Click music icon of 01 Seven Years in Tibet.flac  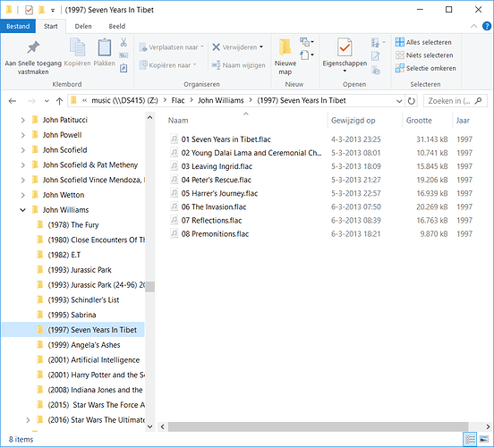[174, 139]
